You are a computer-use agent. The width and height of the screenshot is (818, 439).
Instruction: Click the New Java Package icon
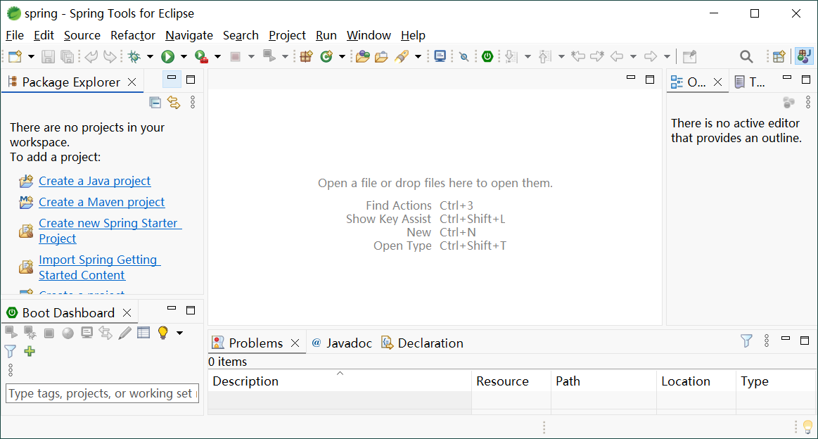click(306, 56)
